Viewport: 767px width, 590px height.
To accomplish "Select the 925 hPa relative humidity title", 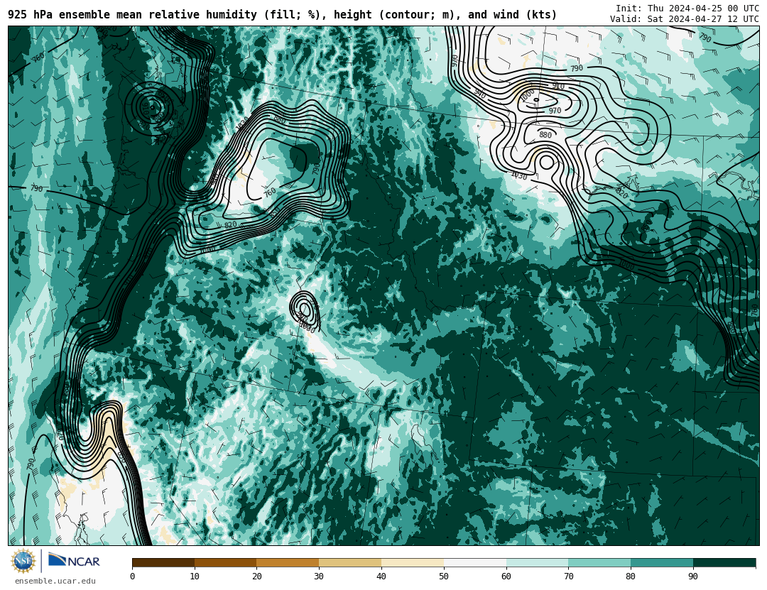I will (282, 15).
